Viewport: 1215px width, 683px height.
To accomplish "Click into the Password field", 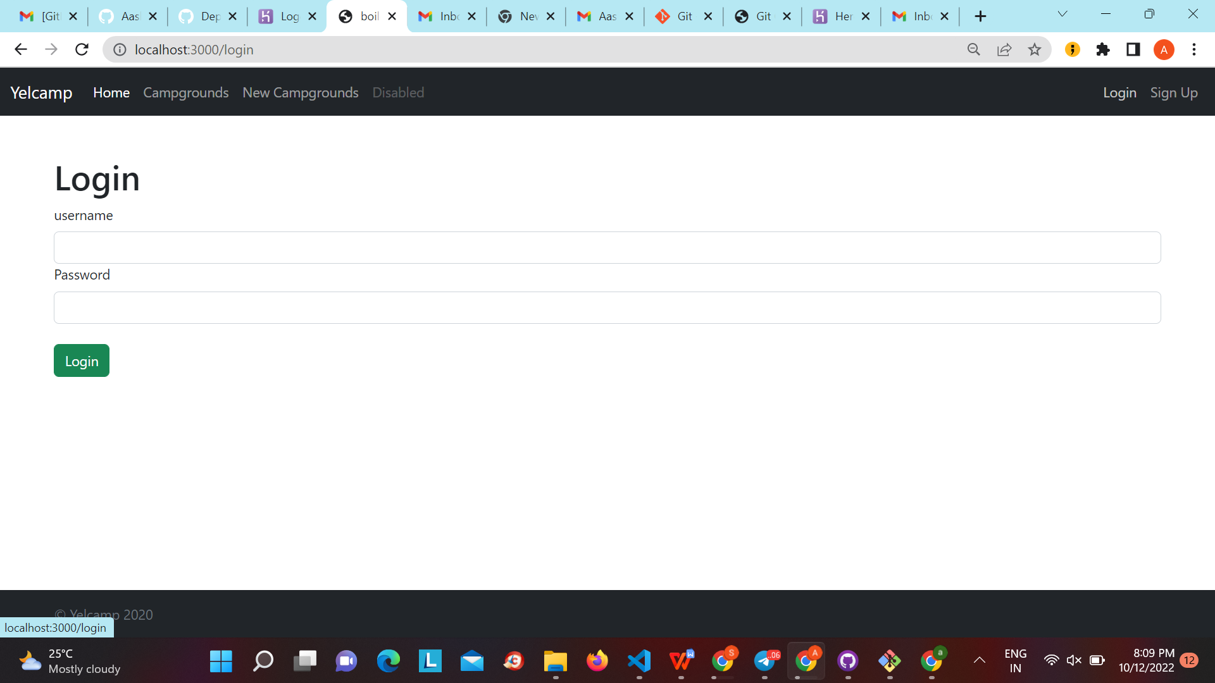I will [x=607, y=307].
